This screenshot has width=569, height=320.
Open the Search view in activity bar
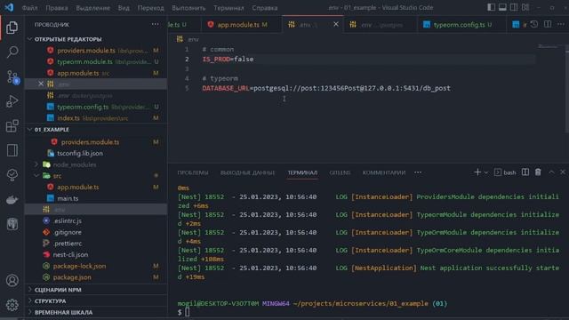(12, 52)
